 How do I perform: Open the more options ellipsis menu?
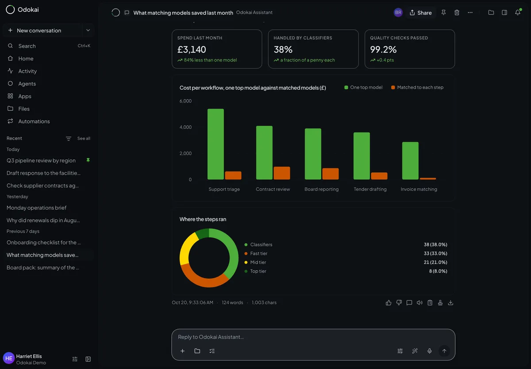point(470,12)
